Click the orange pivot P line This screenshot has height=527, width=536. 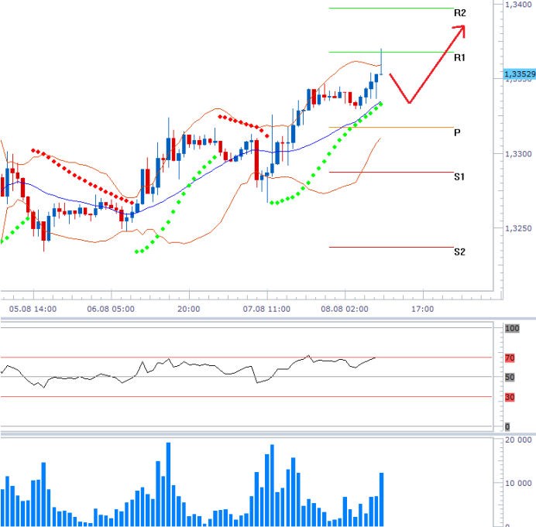(391, 128)
